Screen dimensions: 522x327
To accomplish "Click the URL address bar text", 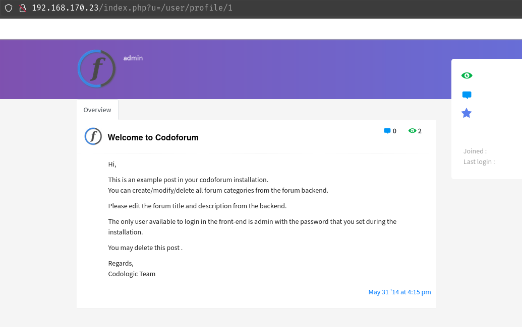I will coord(132,8).
